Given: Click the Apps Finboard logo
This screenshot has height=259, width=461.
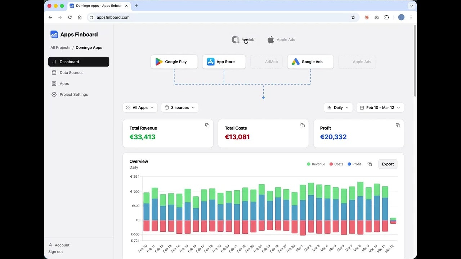Looking at the screenshot, I should [x=74, y=35].
